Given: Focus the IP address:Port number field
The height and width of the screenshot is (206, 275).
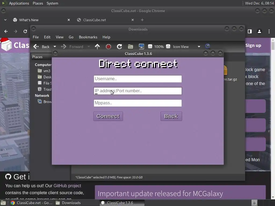Looking at the screenshot, I should pyautogui.click(x=138, y=91).
